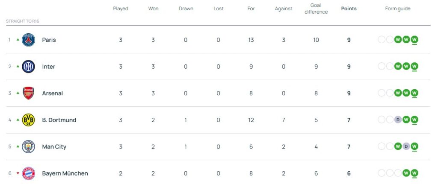Open the Arsenal team link
Screen dimensions: 438x184
(x=52, y=93)
